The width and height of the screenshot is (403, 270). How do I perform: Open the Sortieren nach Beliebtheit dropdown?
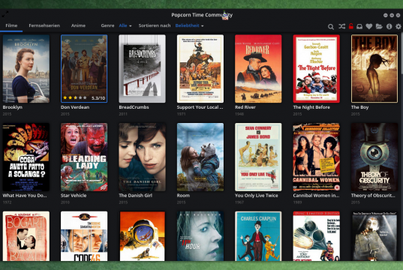pos(189,25)
